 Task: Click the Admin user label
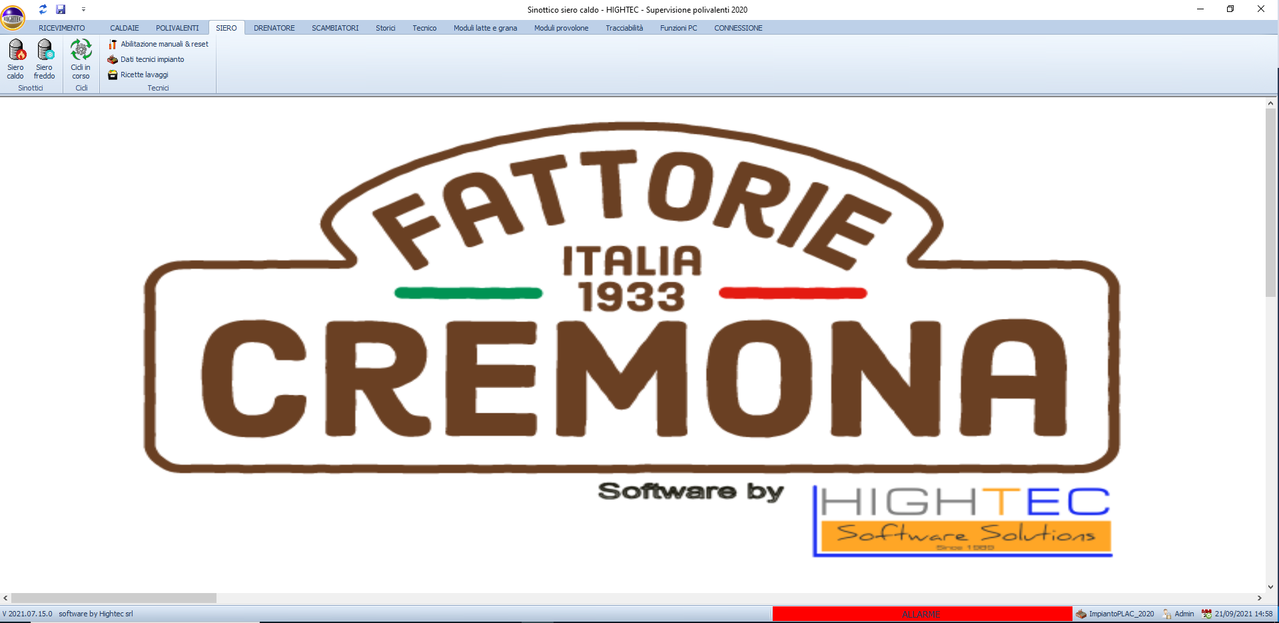click(1184, 614)
